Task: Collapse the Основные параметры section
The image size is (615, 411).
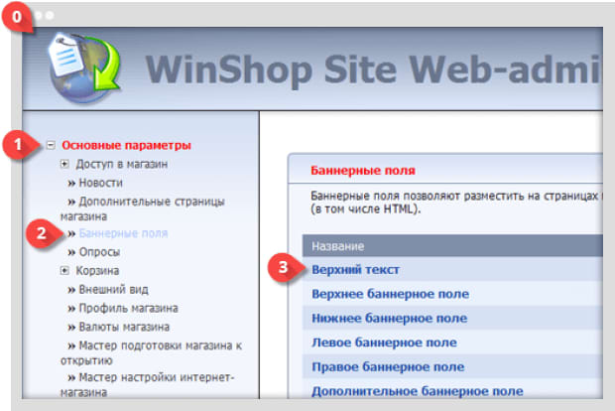Action: [51, 145]
